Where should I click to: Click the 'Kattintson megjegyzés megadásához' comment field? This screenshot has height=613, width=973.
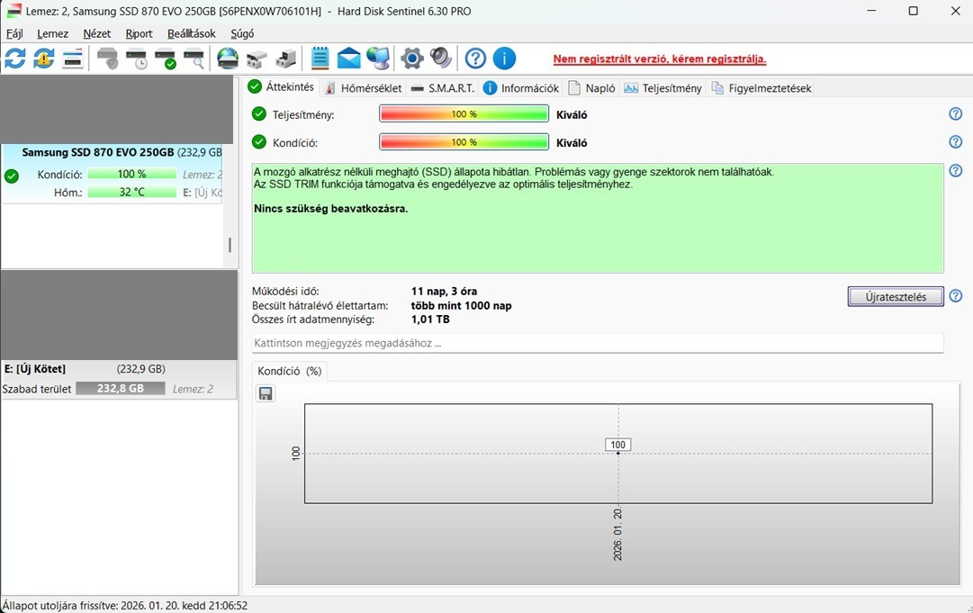pos(598,343)
